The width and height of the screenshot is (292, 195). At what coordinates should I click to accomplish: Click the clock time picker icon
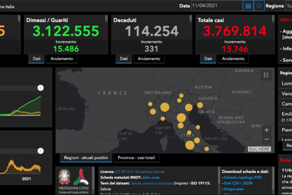259,6
